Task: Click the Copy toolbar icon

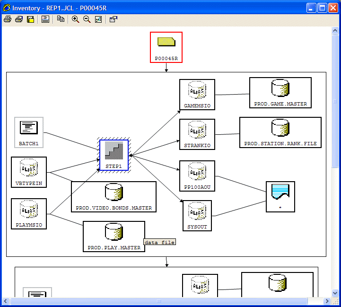Action: (x=61, y=19)
